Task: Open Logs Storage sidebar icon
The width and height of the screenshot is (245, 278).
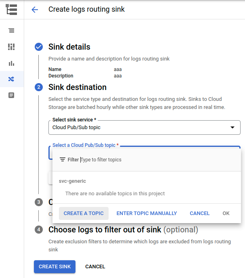Action: pyautogui.click(x=11, y=95)
